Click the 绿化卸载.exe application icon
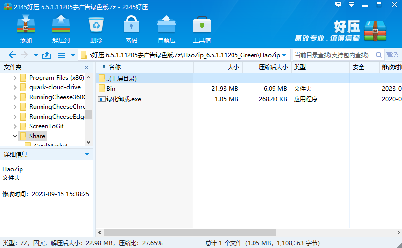 [x=102, y=99]
